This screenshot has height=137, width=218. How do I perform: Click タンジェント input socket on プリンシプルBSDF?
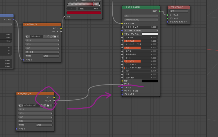(x=122, y=94)
